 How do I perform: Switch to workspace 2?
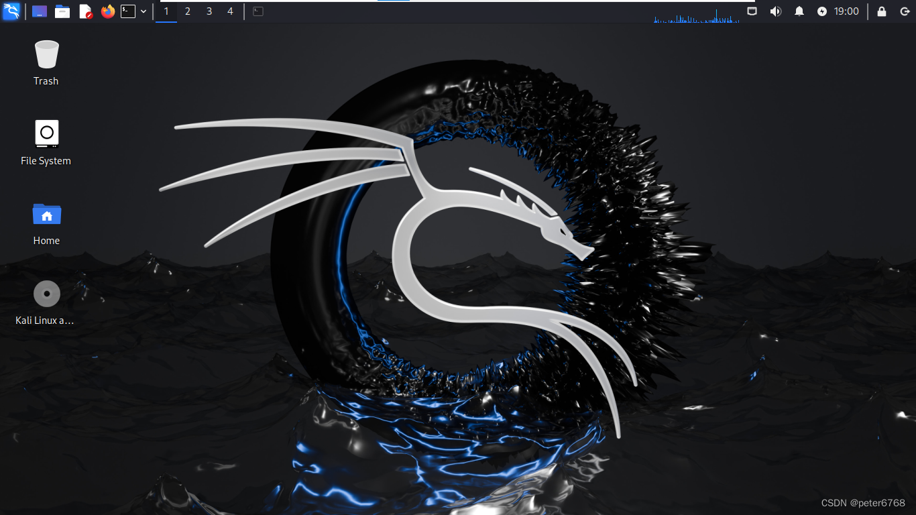click(188, 11)
